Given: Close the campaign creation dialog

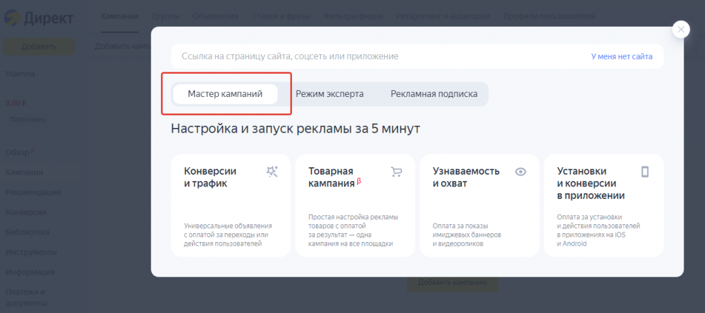Looking at the screenshot, I should click(681, 30).
